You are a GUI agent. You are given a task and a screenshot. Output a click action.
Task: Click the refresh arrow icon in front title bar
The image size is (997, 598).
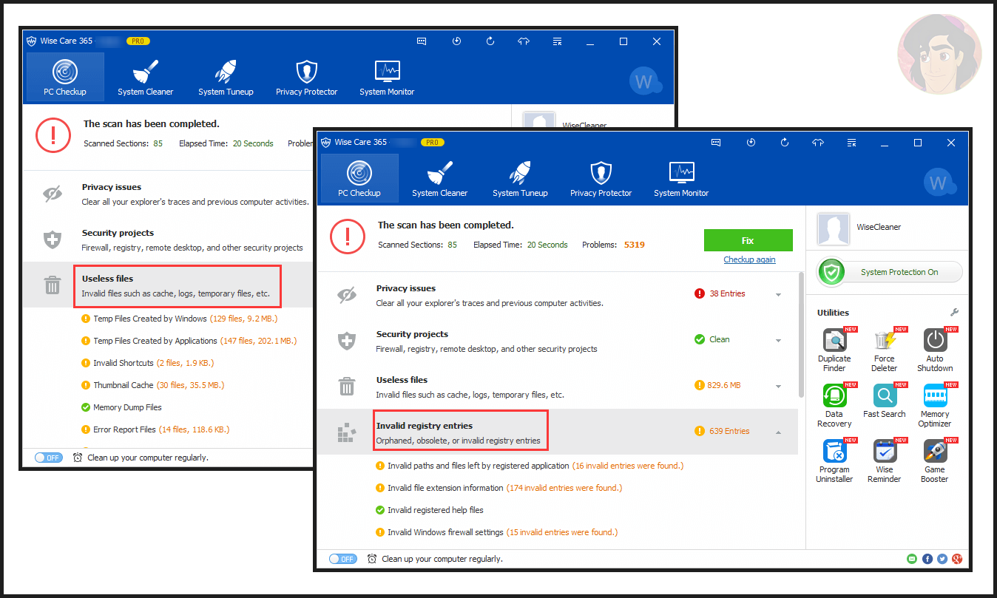pyautogui.click(x=785, y=142)
